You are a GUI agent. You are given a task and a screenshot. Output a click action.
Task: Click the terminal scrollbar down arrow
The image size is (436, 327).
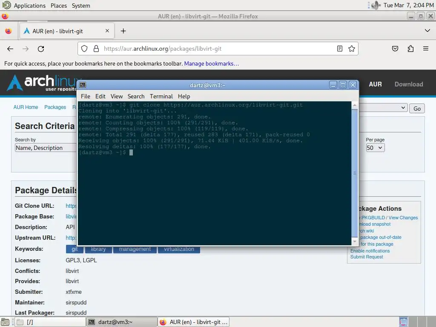coord(355,241)
